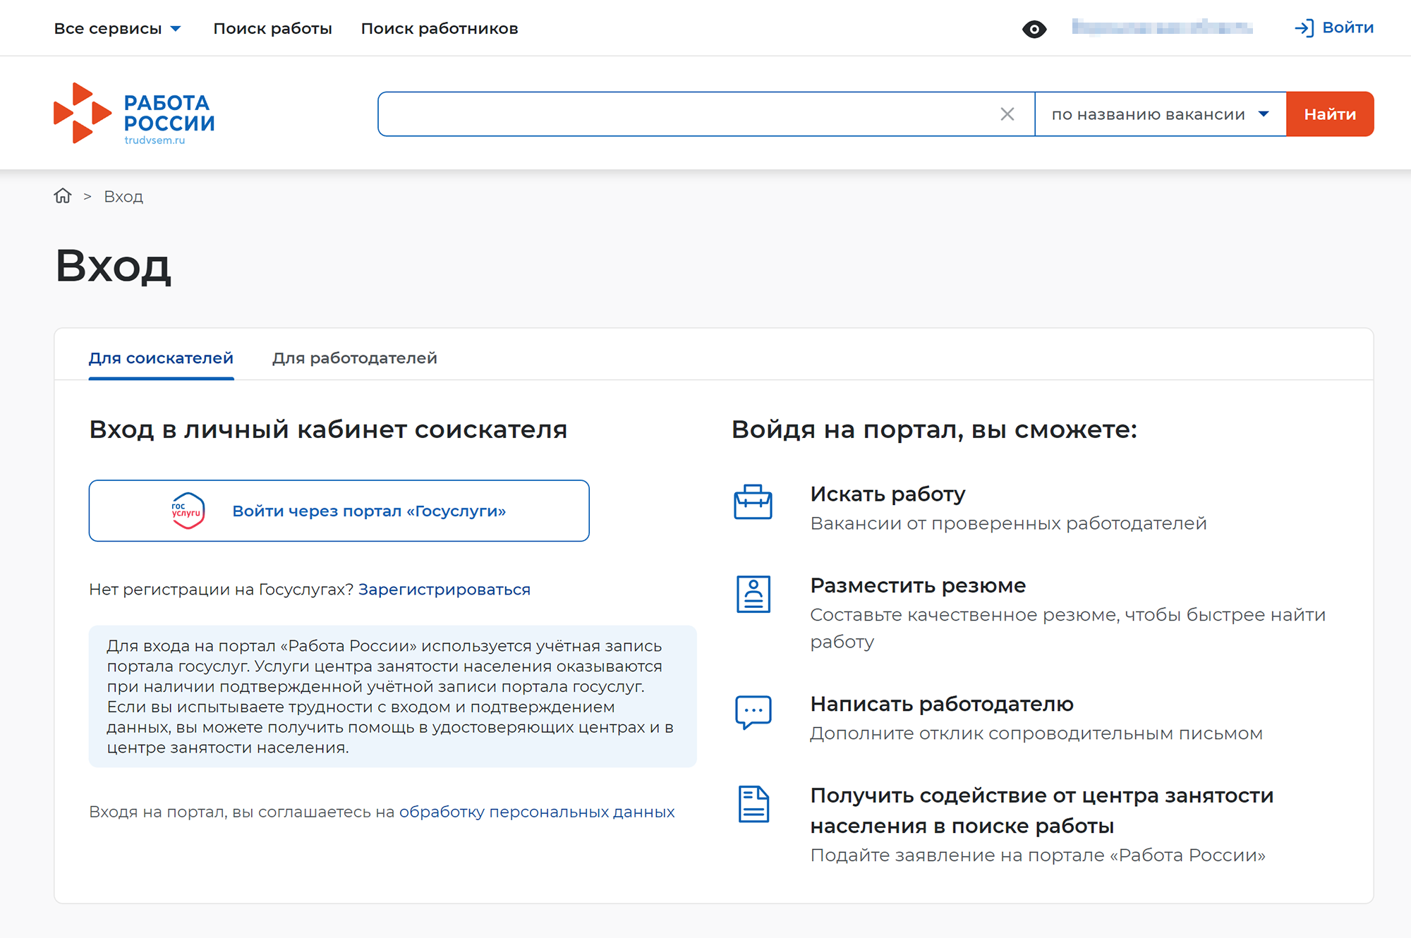
Task: Click Войти через портал «Госуслуги» button
Action: (339, 511)
